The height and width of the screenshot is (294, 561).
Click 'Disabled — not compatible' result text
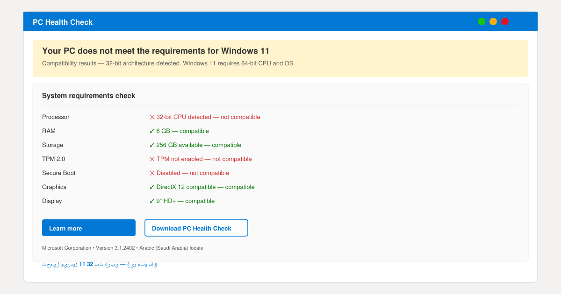(193, 173)
